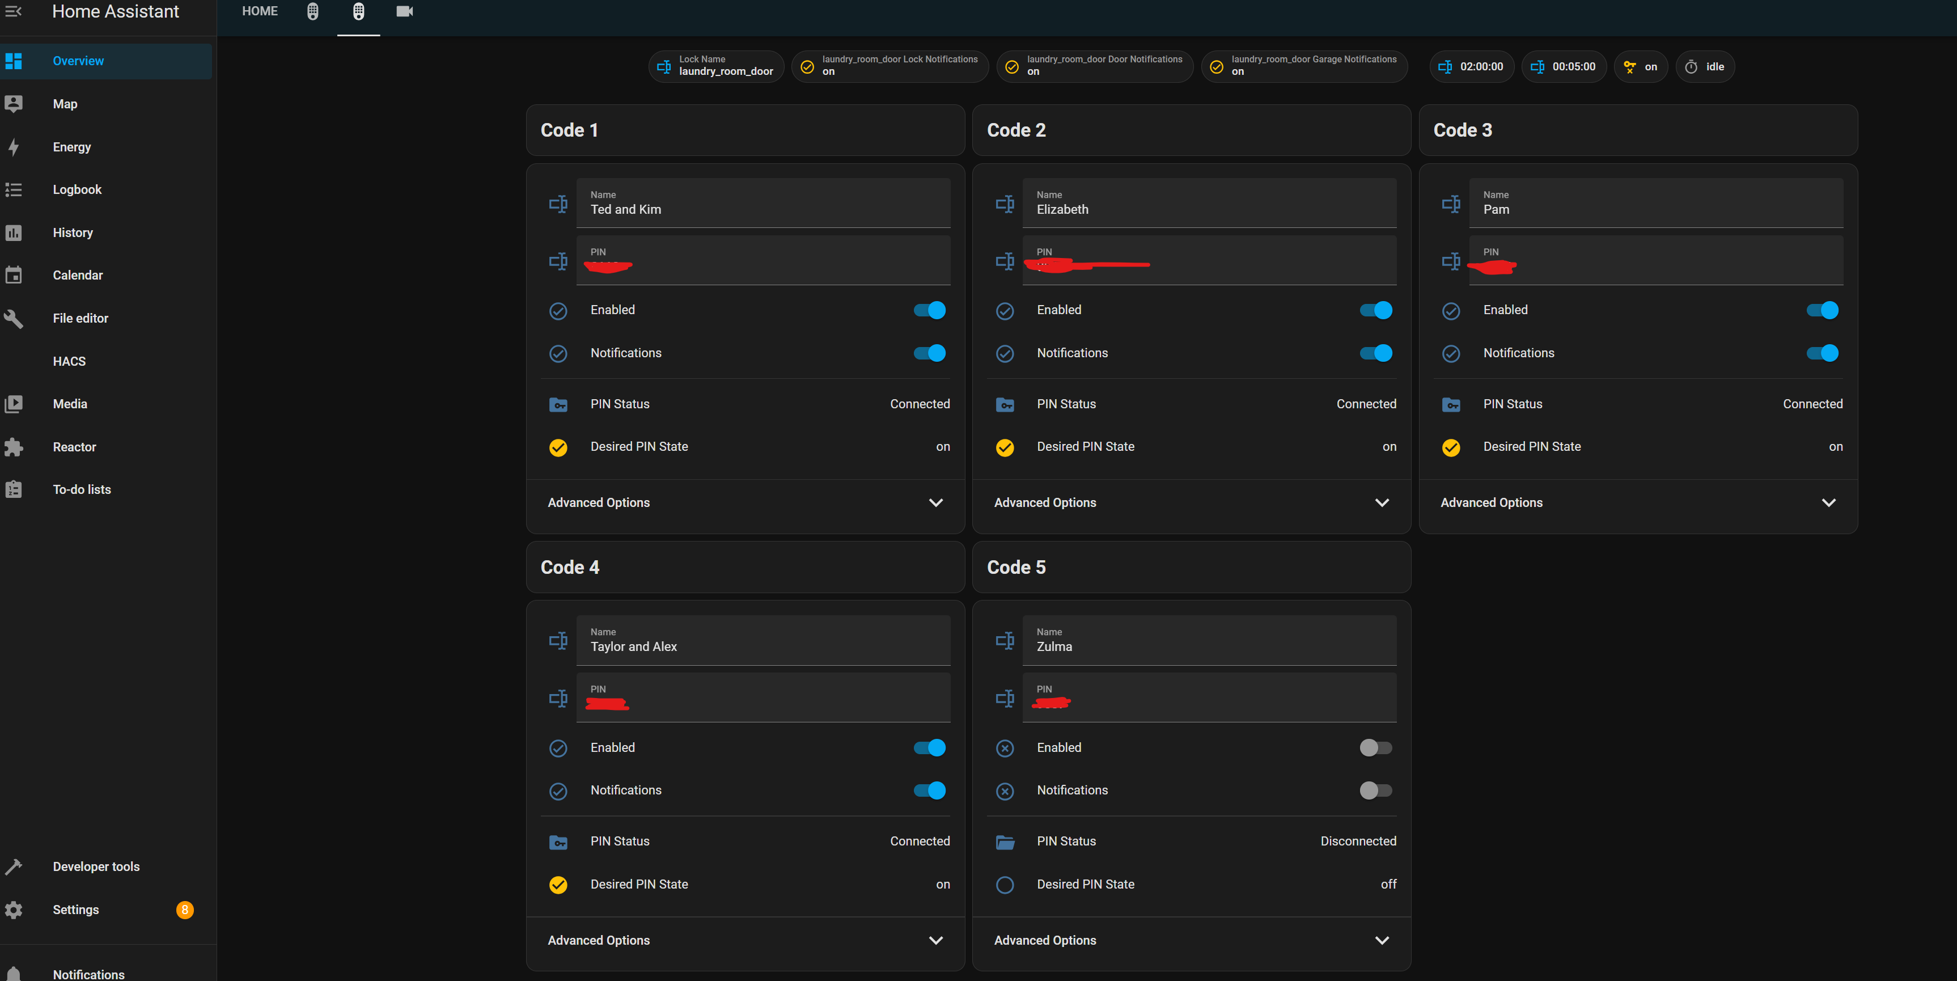Expand Advanced Options for Code 3
The image size is (1957, 981).
(1638, 503)
